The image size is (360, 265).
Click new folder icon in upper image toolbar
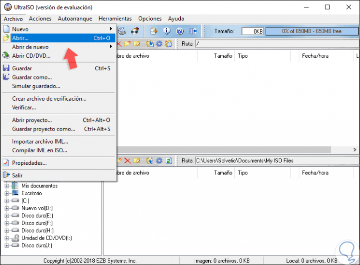128,44
